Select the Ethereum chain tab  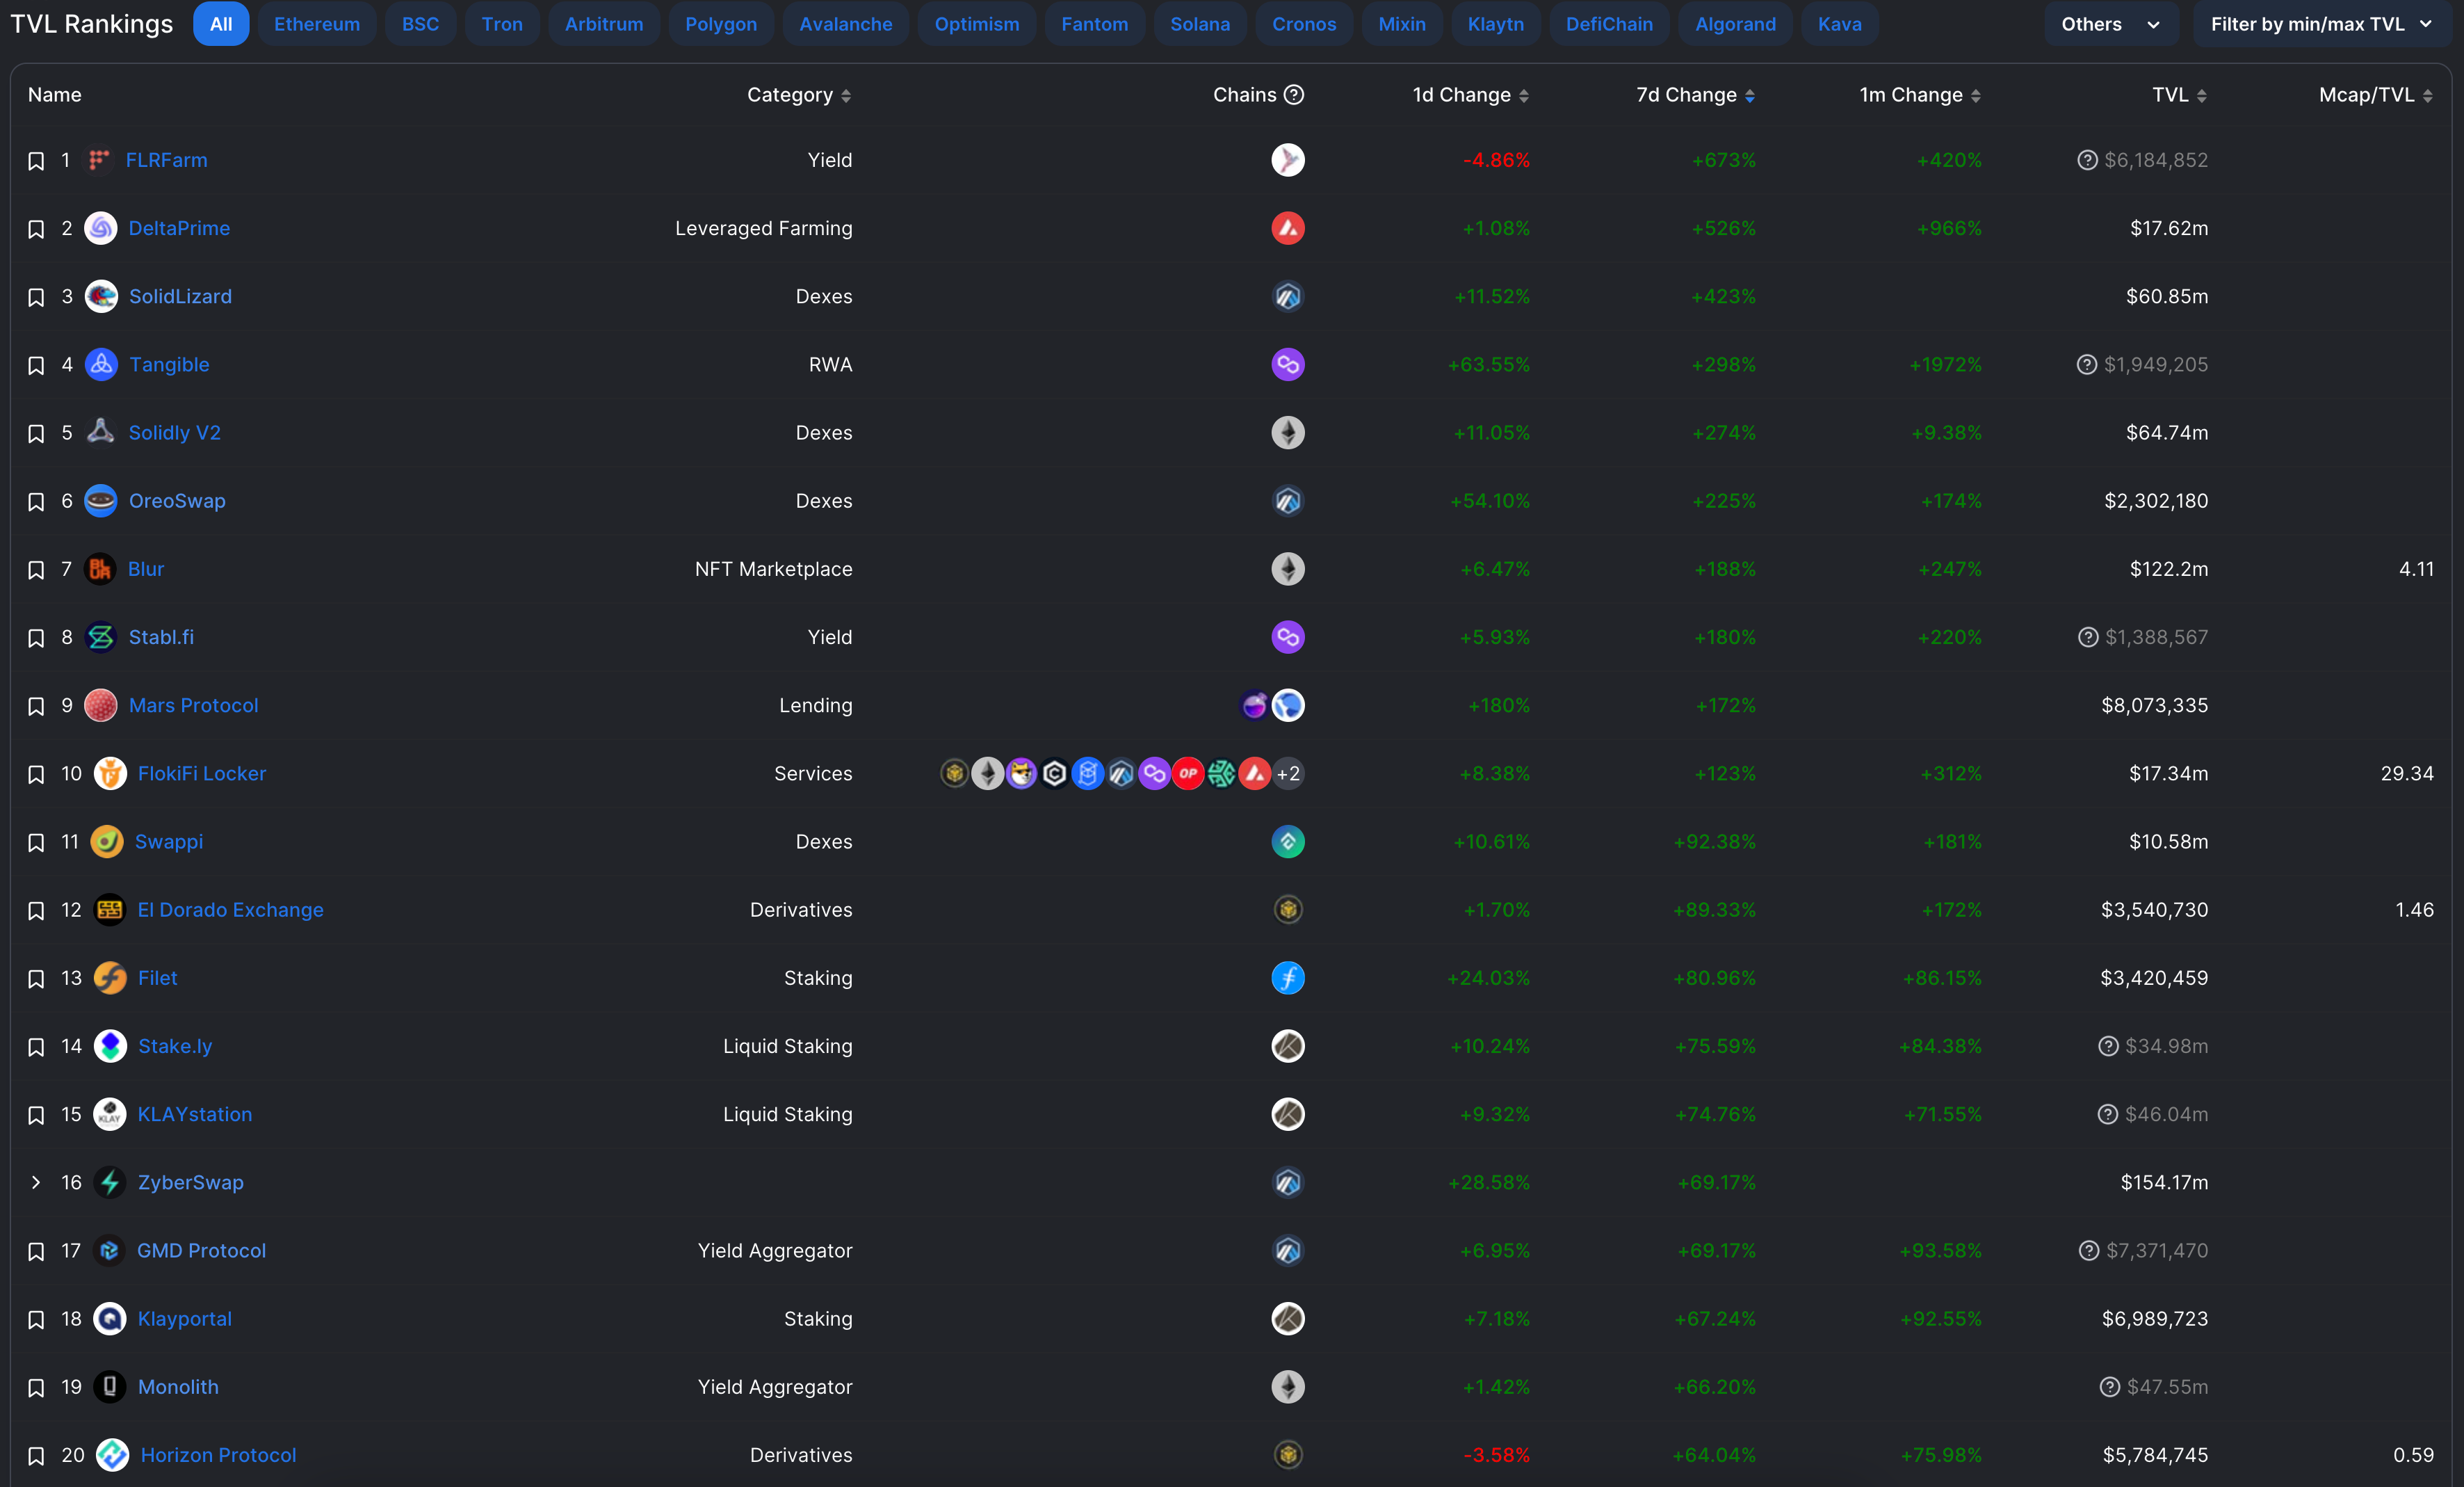(317, 24)
